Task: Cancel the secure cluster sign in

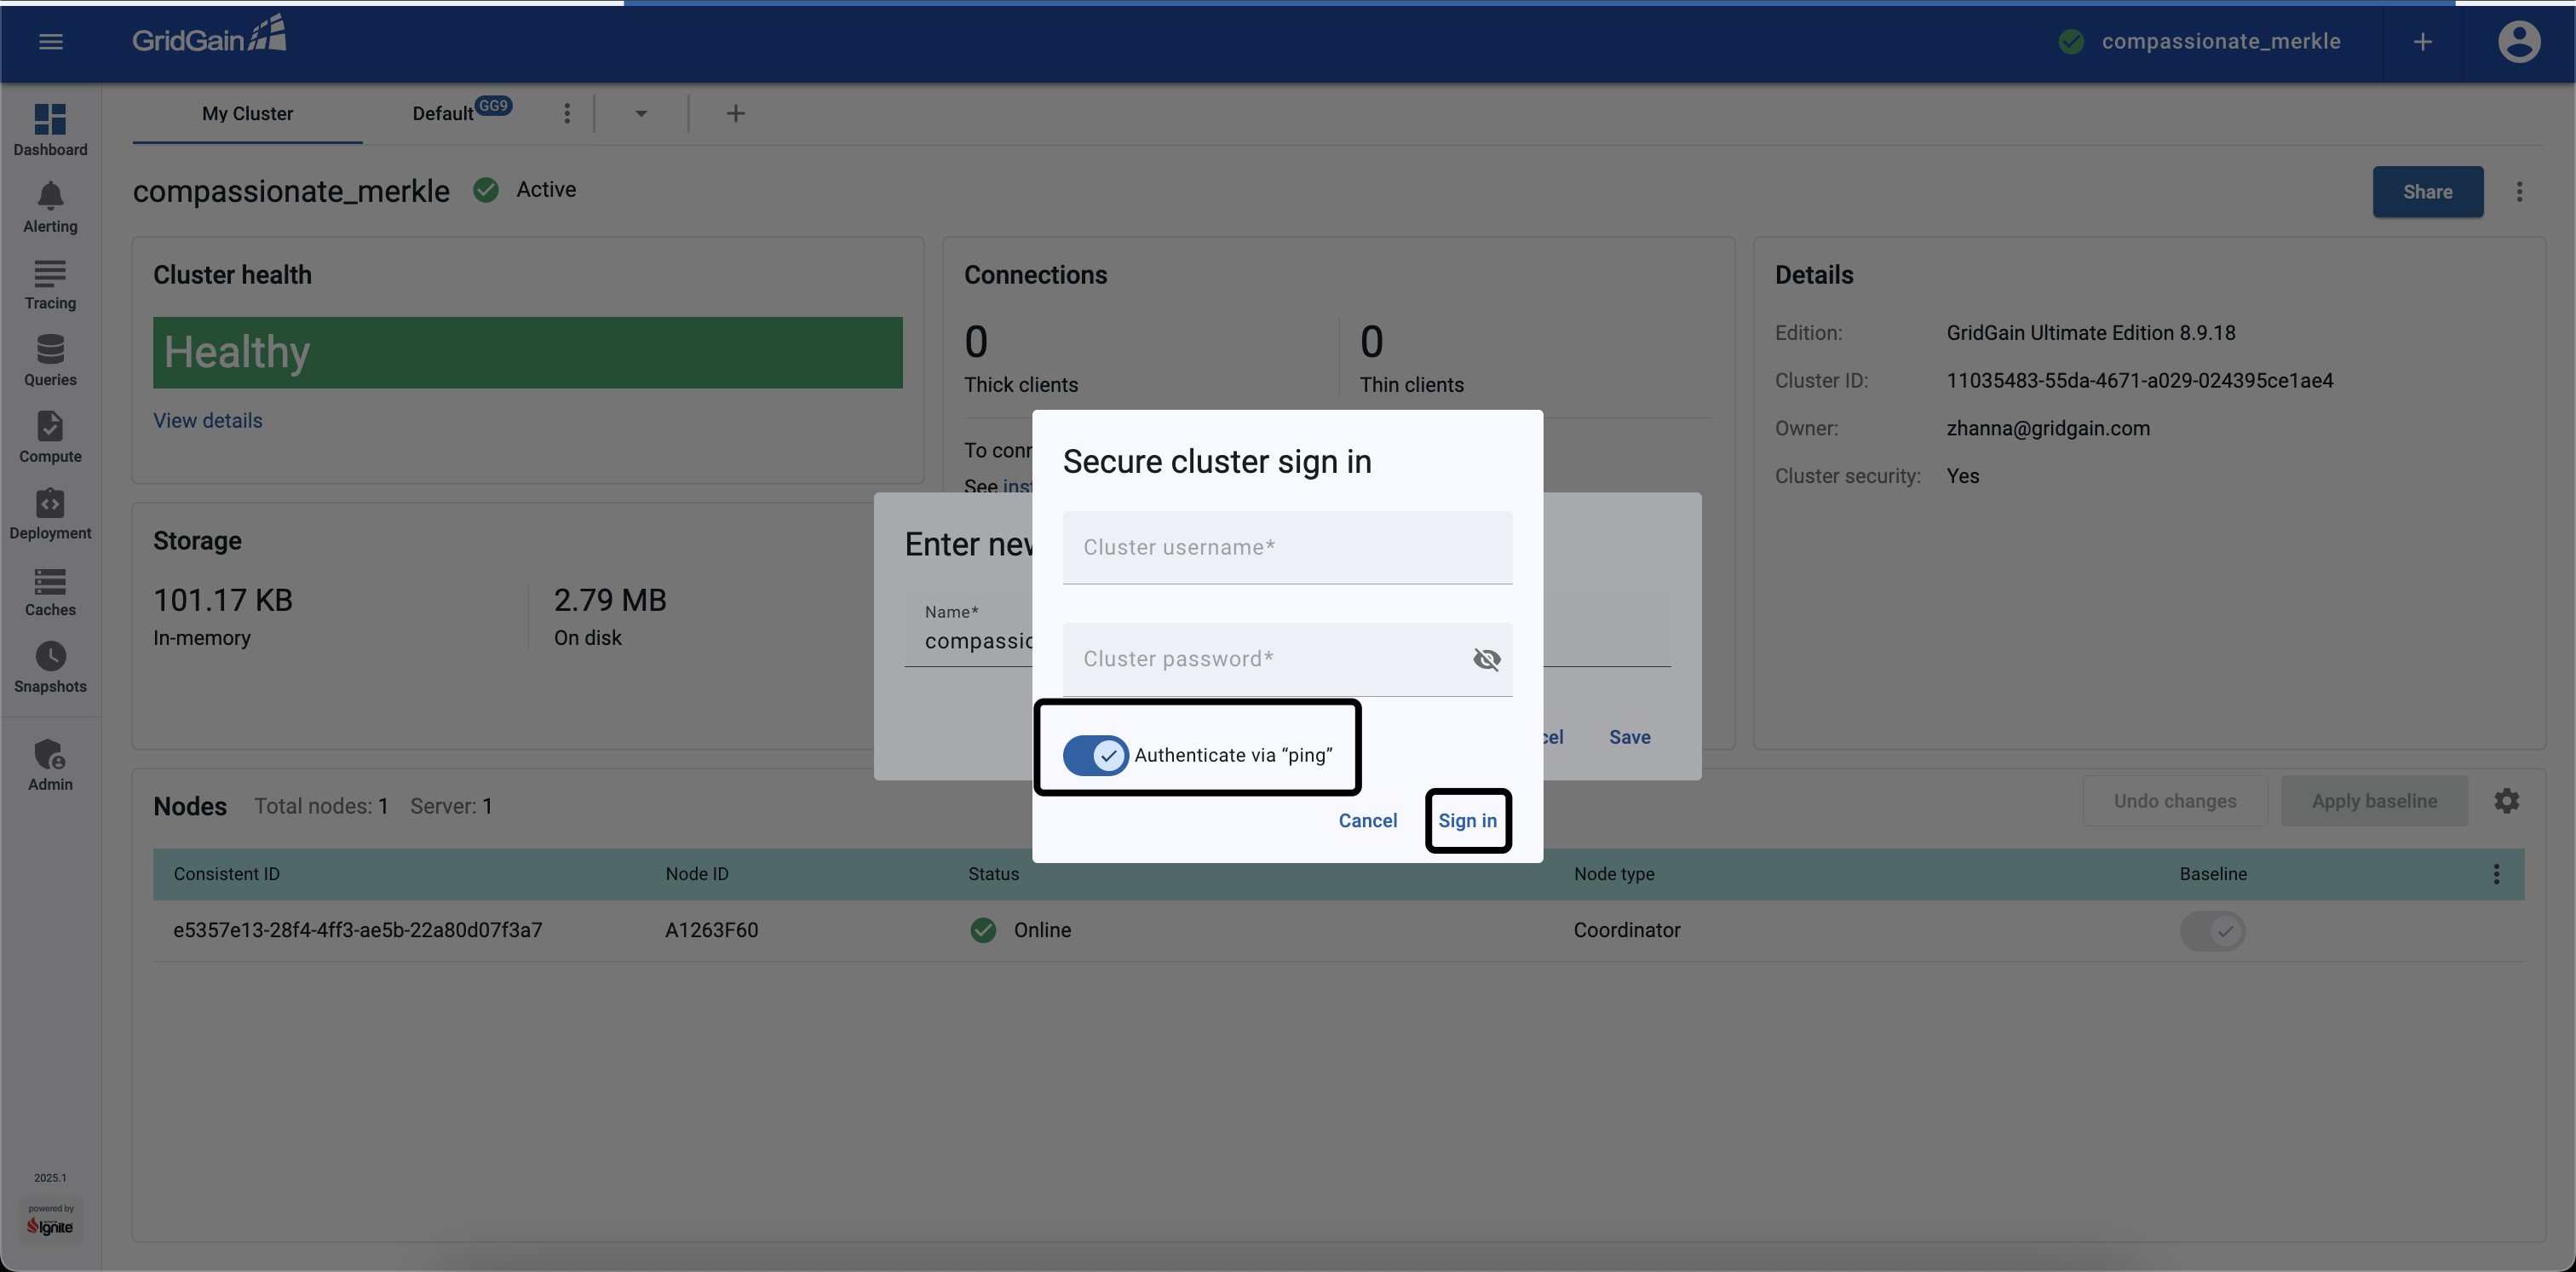Action: click(x=1367, y=820)
